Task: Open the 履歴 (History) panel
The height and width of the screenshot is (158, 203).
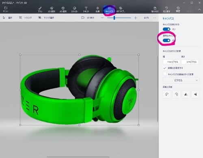Action: click(x=178, y=10)
